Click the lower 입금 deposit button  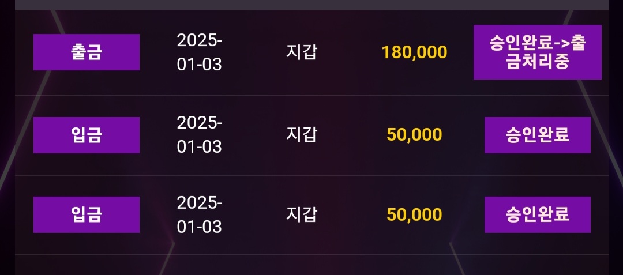pos(87,214)
